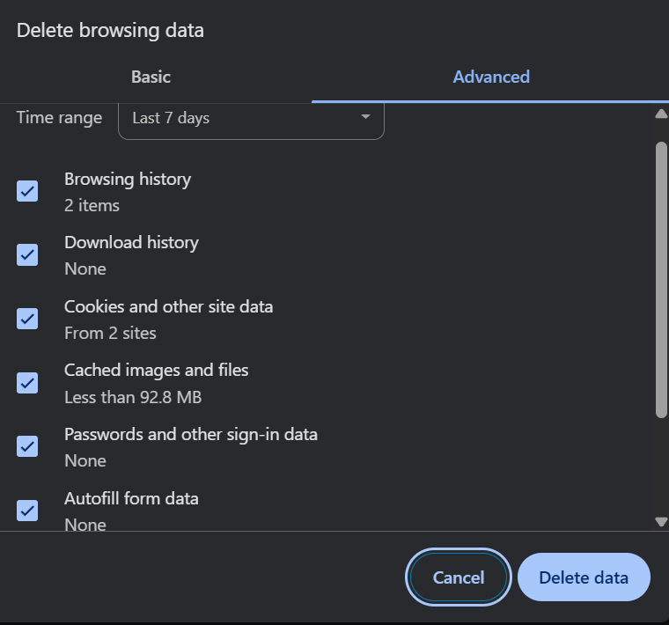Select the Advanced tab
Screen dimensions: 669x625
[490, 77]
